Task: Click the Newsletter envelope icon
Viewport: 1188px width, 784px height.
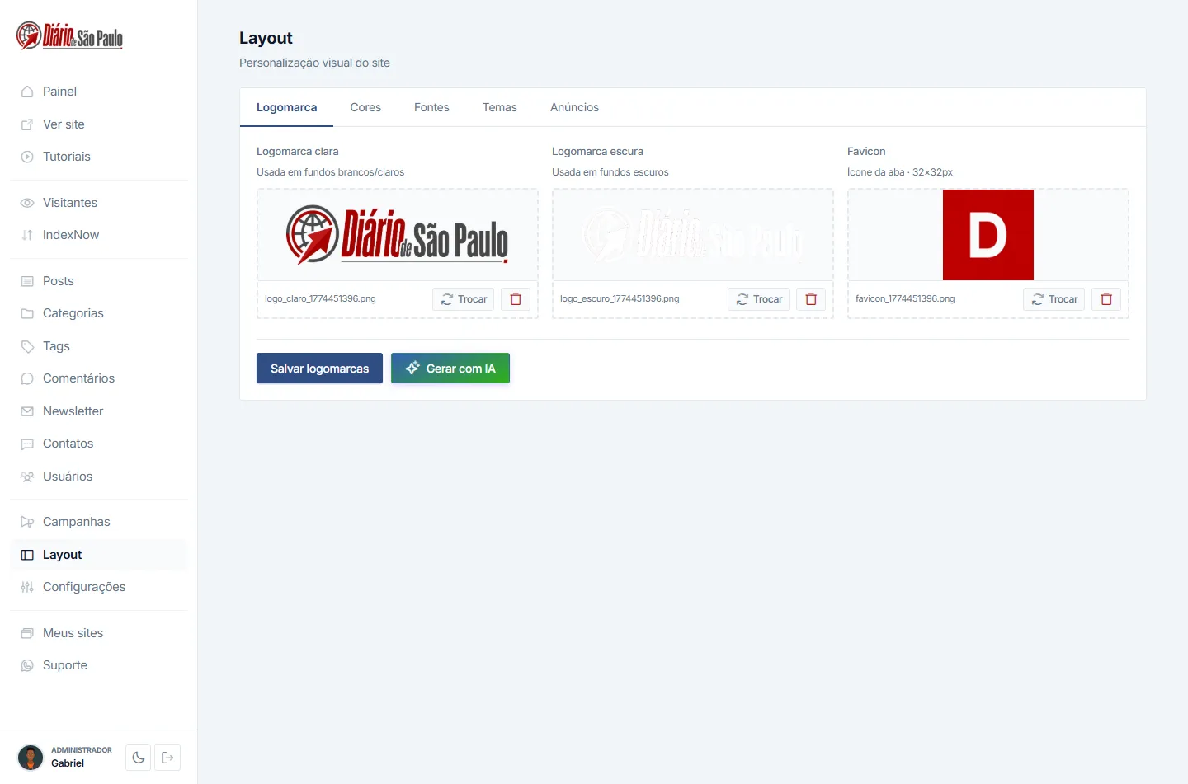Action: click(27, 411)
